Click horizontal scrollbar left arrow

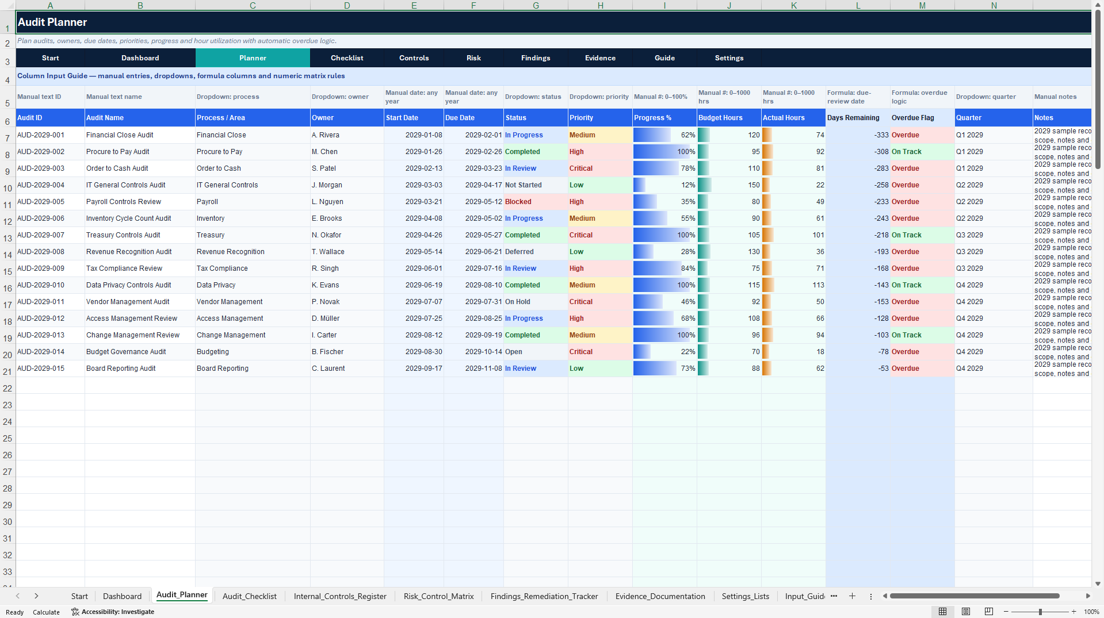(885, 596)
